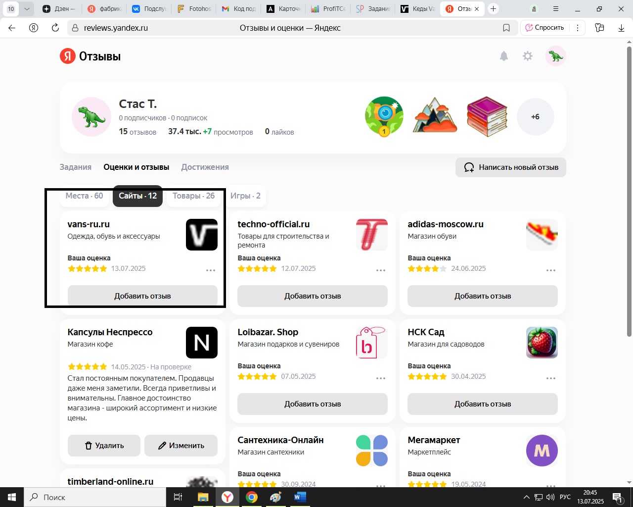This screenshot has width=633, height=507.
Task: Open more options for adidas-moscow.ru rating
Action: coord(551,270)
